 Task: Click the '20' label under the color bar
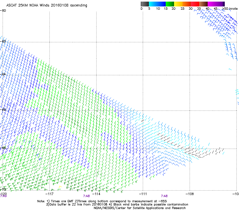coord(173,9)
